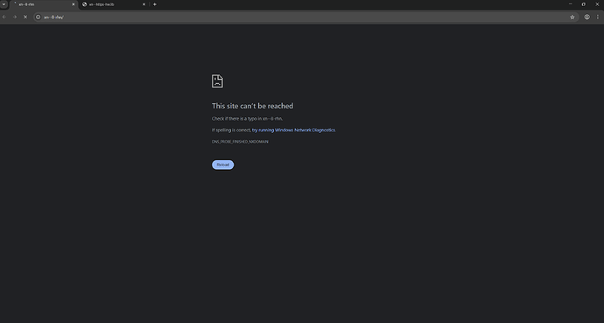Restore down the browser window
The width and height of the screenshot is (604, 323).
click(583, 4)
